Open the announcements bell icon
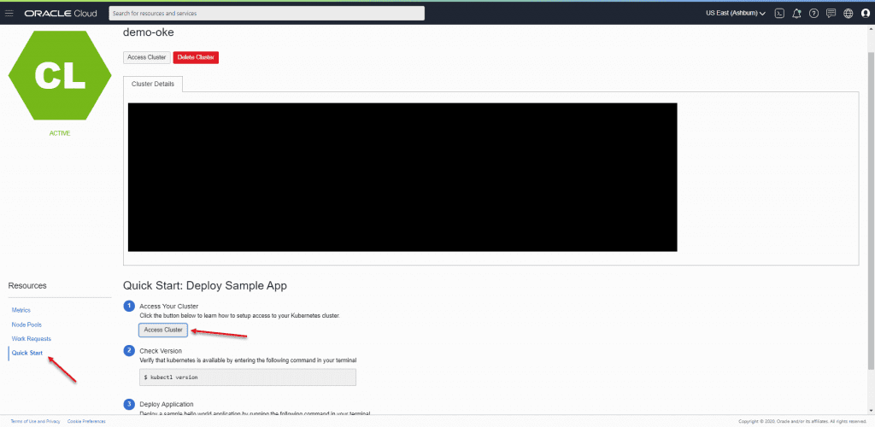The image size is (875, 427). click(796, 13)
